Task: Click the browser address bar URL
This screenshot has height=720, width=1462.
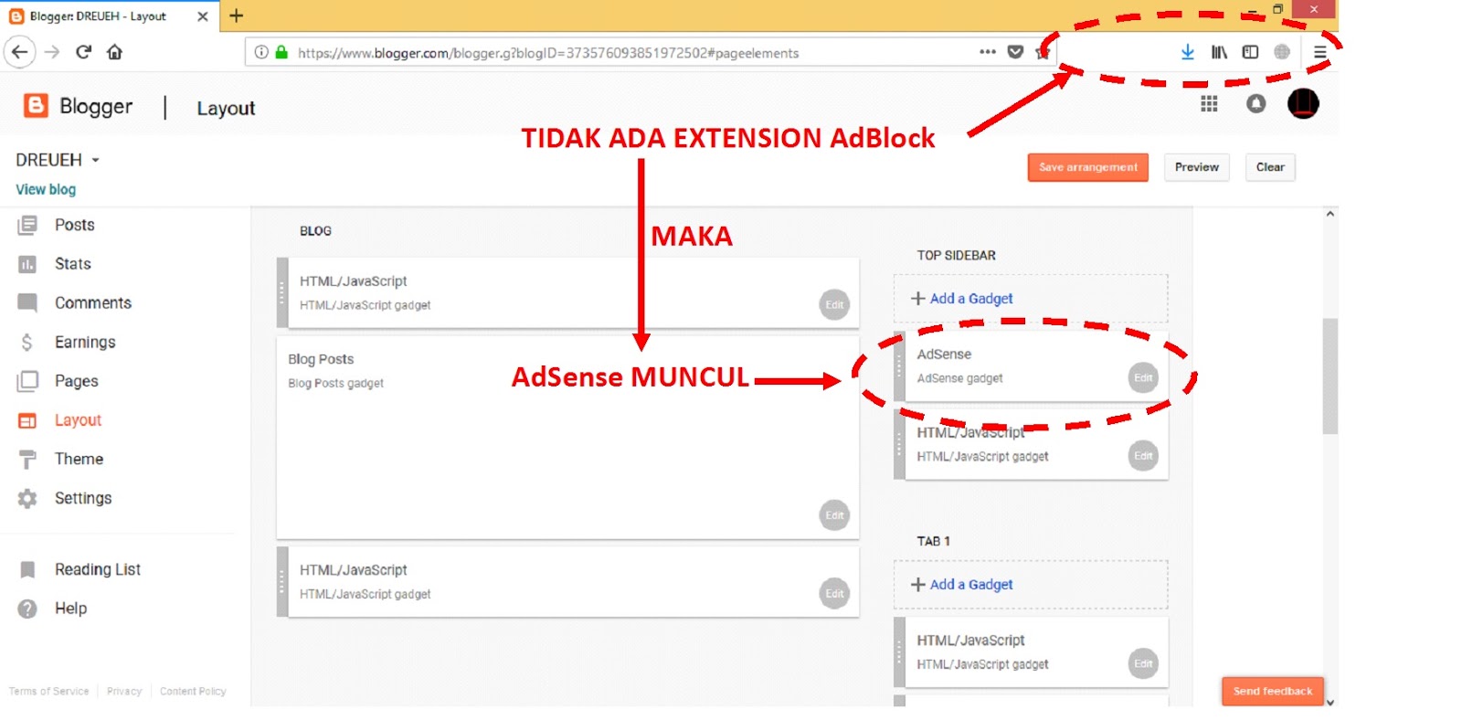Action: (x=548, y=53)
